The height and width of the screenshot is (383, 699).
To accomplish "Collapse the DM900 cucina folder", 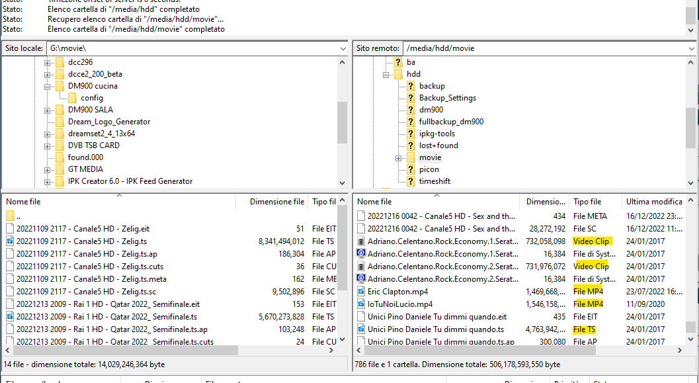I will 47,87.
